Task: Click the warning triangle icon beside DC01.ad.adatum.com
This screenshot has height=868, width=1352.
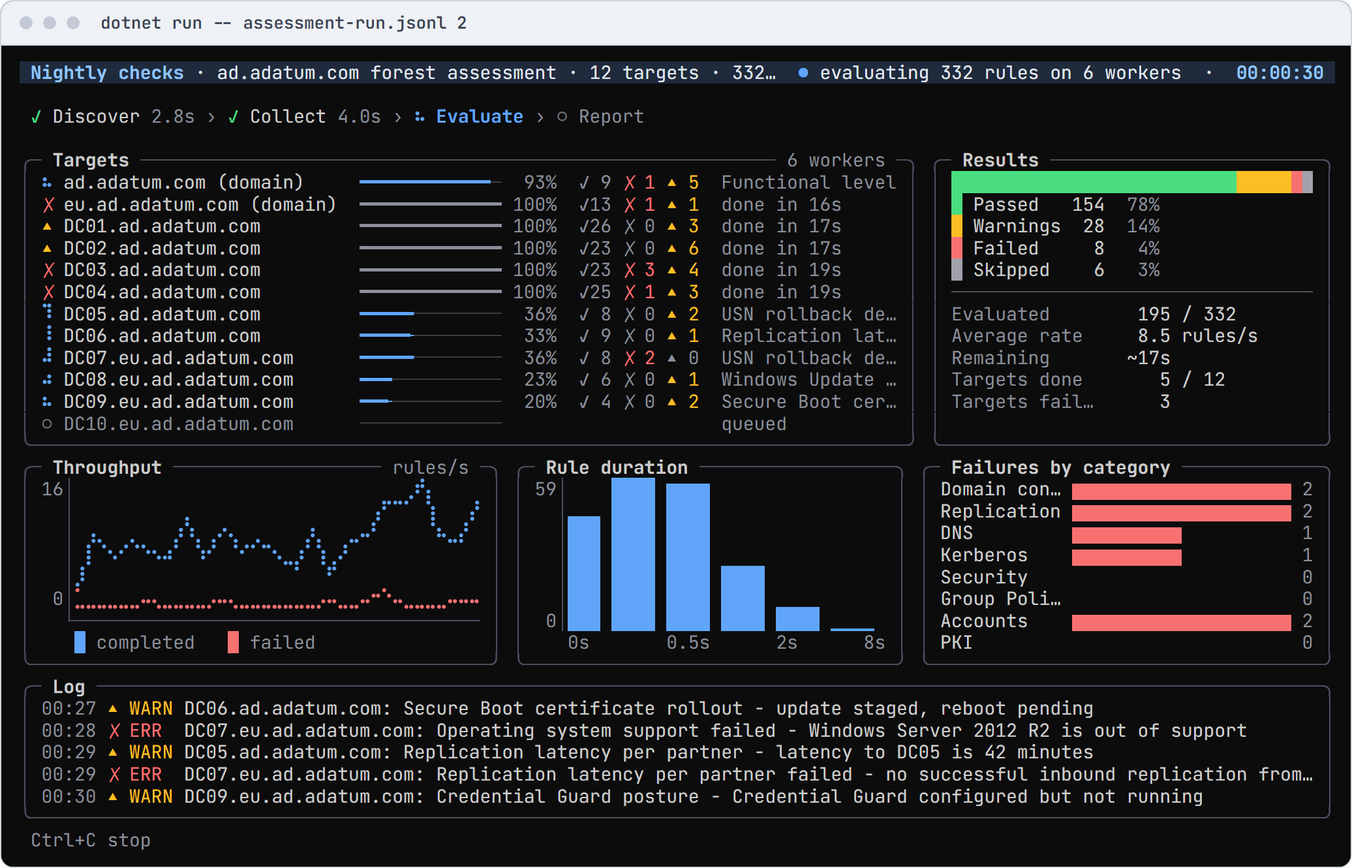Action: (x=48, y=226)
